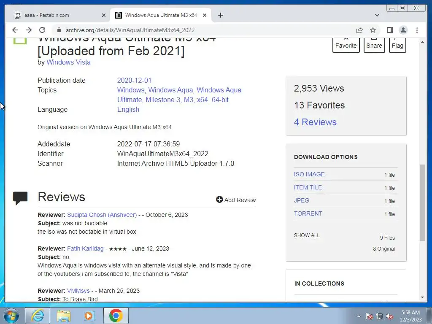Image resolution: width=432 pixels, height=324 pixels.
Task: Go forward in browser history
Action: [29, 30]
